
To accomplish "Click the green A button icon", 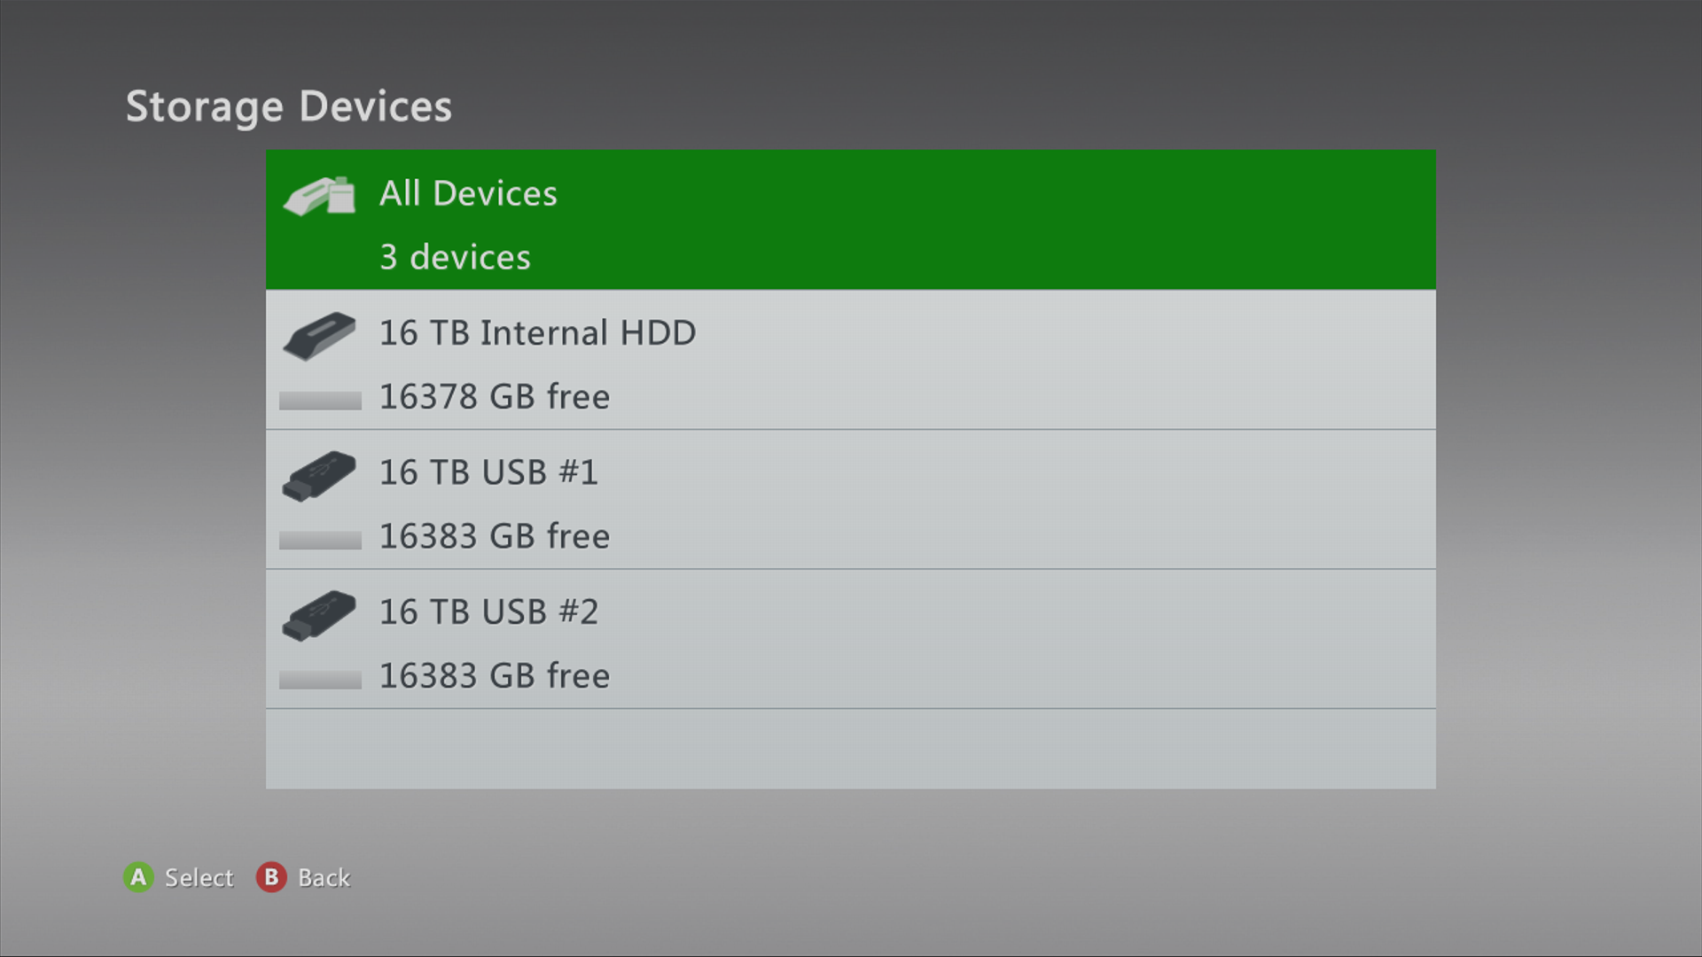I will point(138,877).
